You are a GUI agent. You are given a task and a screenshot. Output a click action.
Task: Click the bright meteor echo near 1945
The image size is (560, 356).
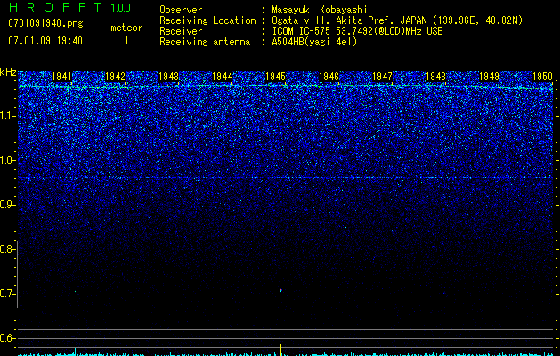pos(280,290)
